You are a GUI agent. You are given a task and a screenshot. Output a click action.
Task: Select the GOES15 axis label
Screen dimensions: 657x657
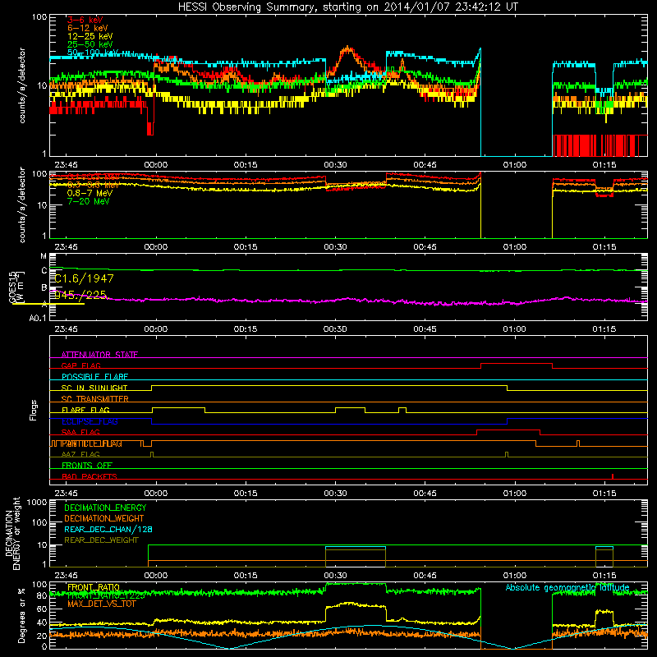(13, 287)
